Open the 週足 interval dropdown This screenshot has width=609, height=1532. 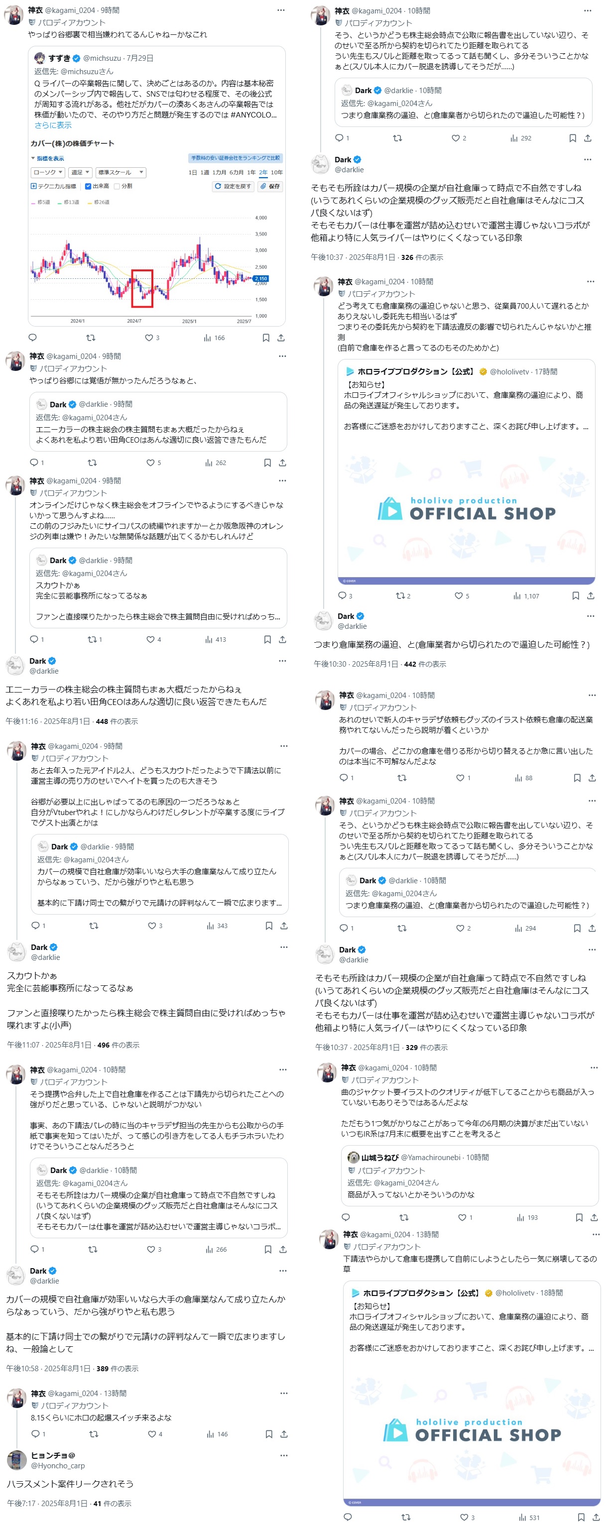80,172
